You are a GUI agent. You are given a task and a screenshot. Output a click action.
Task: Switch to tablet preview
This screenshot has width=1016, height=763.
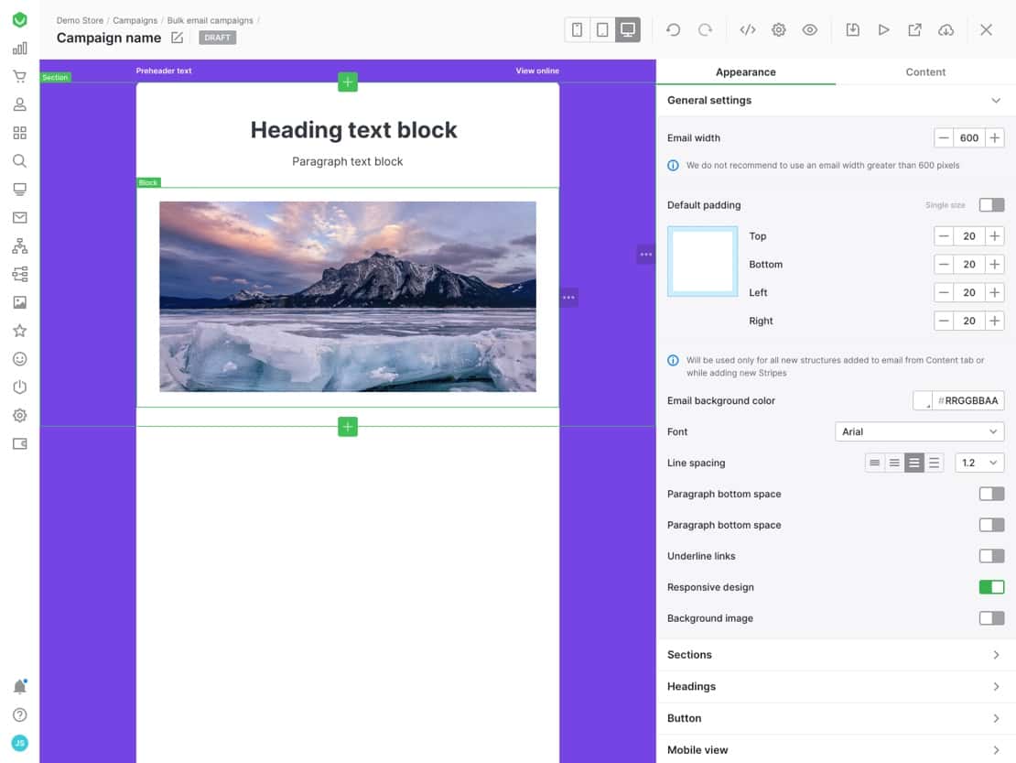point(602,30)
